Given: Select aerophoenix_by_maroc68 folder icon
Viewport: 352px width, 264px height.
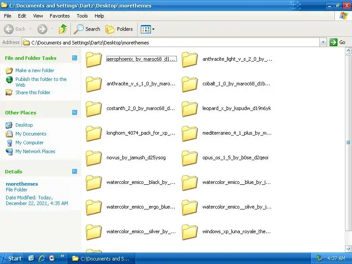Looking at the screenshot, I should click(94, 59).
